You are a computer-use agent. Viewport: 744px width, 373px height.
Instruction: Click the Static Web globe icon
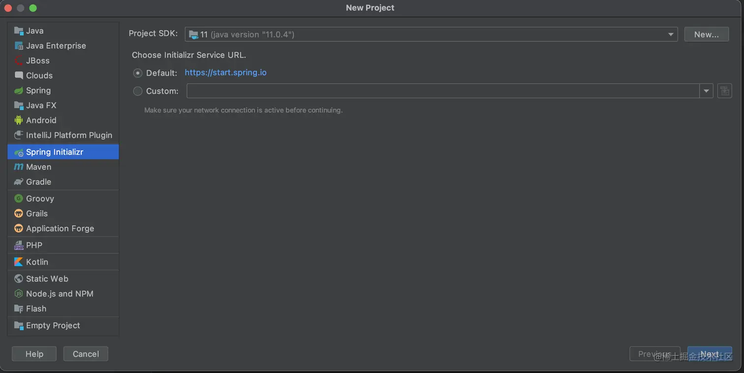click(x=19, y=279)
